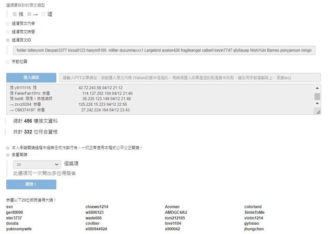
Task: Enable the 手動拉霸 manual option checkbox
Action: coord(8,61)
